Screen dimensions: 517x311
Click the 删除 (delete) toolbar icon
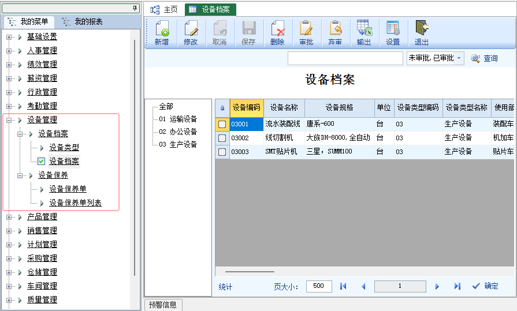277,33
